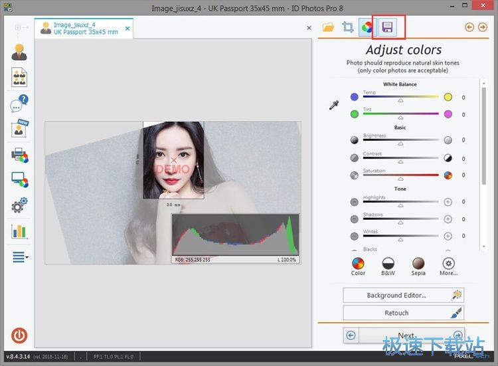Go to previous step with orange left arrow
This screenshot has width=498, height=366.
coord(469,27)
